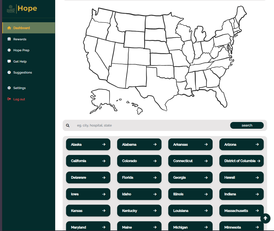
Task: Click the Get Help chat icon
Action: pyautogui.click(x=9, y=61)
